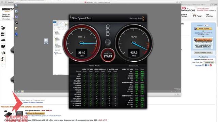
Task: Click the Blackmagicdesign logo
Action: (x=137, y=18)
